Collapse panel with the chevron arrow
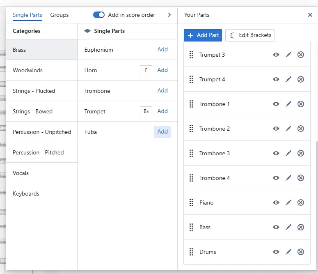318x274 pixels. [169, 15]
